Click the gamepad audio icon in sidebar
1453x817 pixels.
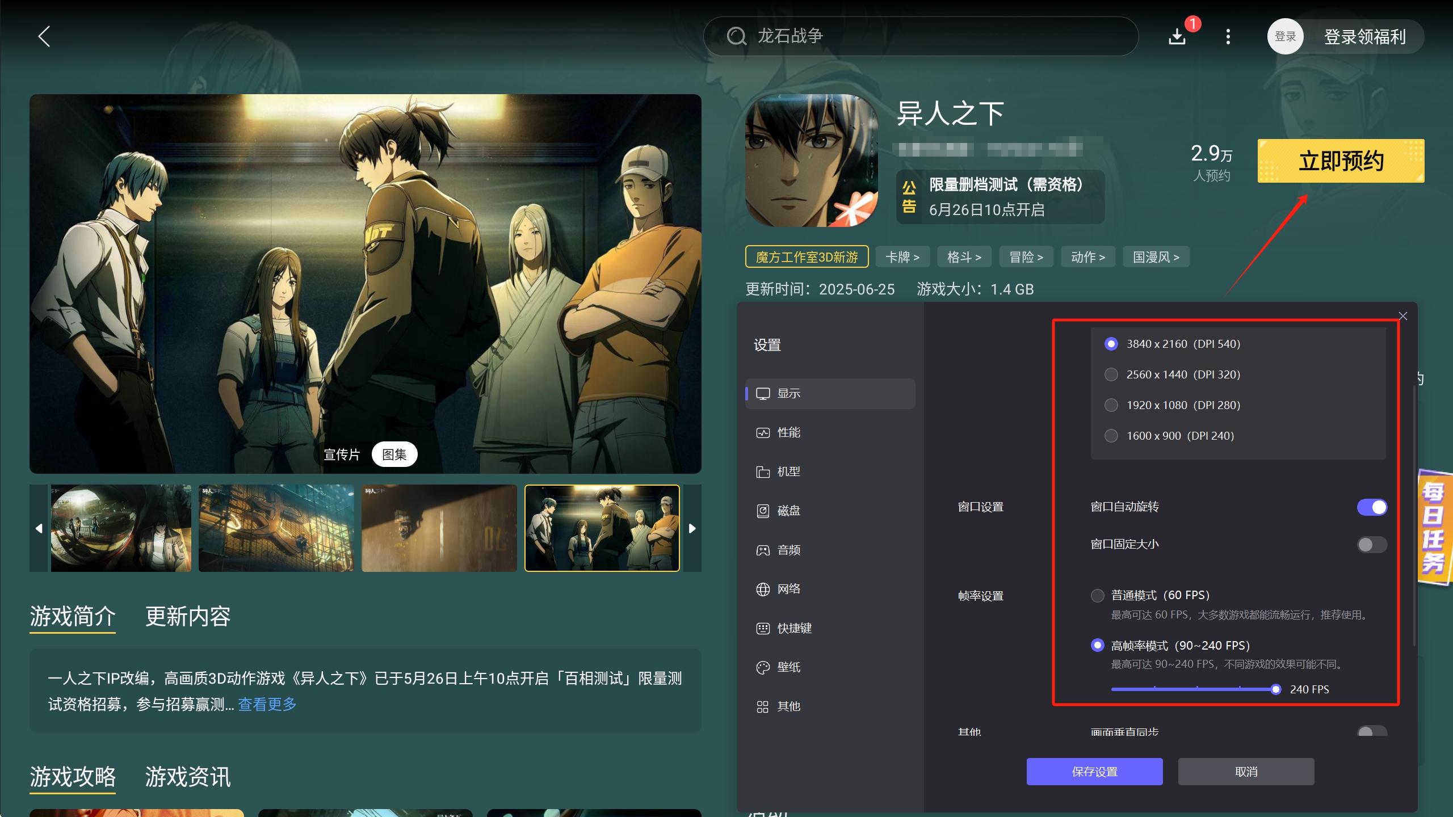click(763, 550)
